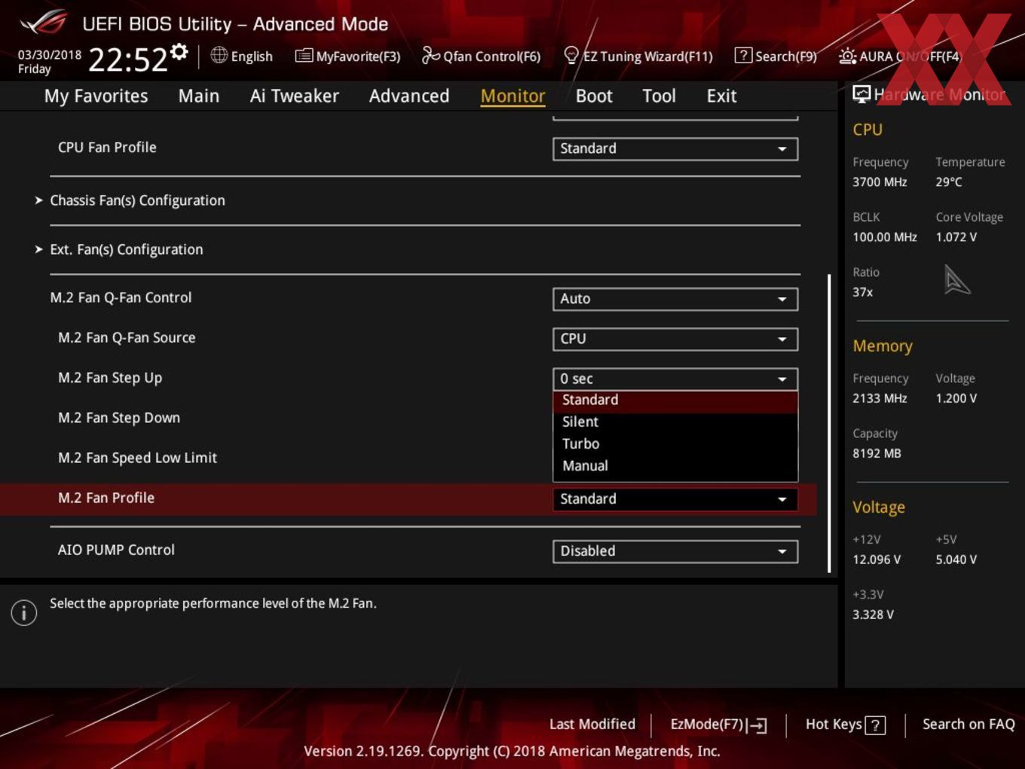The width and height of the screenshot is (1025, 769).
Task: Click the memory capacity value 8192 MB
Action: click(x=877, y=453)
